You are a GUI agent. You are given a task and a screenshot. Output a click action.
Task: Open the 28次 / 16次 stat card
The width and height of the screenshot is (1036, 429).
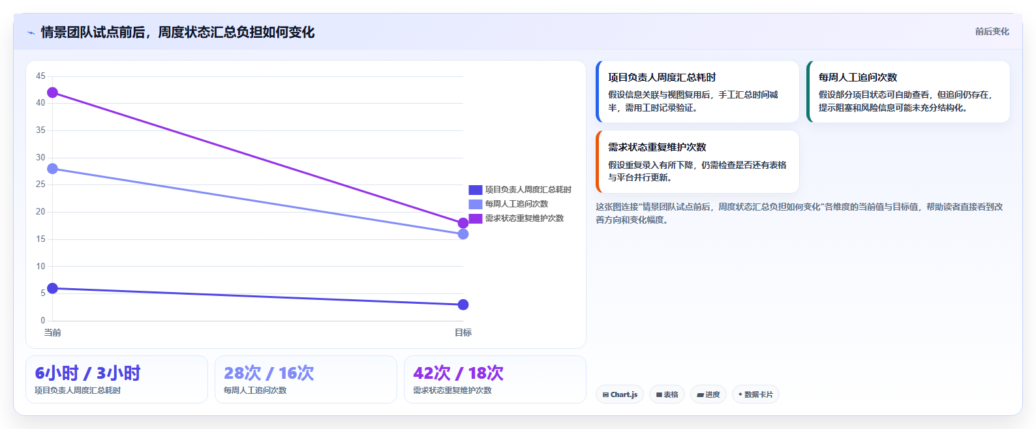point(306,379)
